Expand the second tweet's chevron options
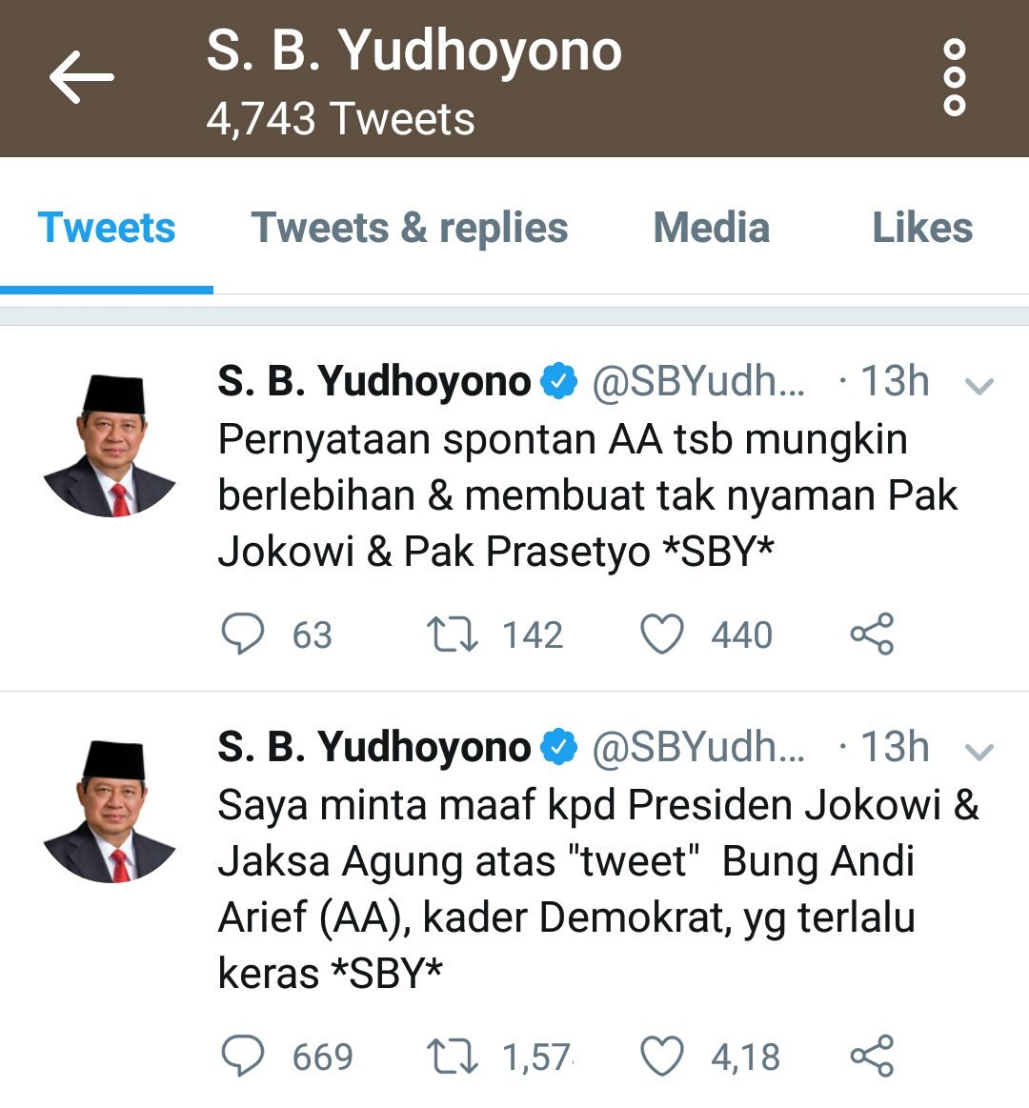Screen dimensions: 1029x1108 click(979, 751)
